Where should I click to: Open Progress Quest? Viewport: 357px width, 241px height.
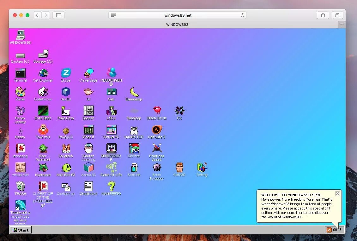click(x=157, y=148)
